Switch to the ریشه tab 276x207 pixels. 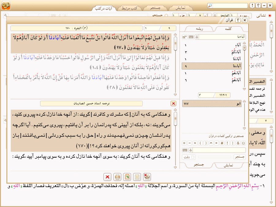[200, 29]
